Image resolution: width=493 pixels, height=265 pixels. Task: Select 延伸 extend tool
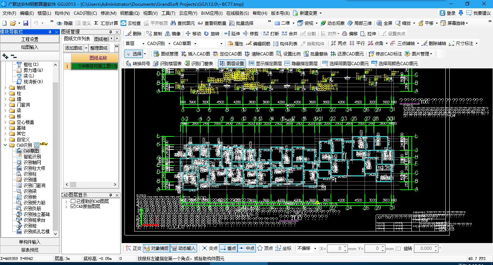232,33
